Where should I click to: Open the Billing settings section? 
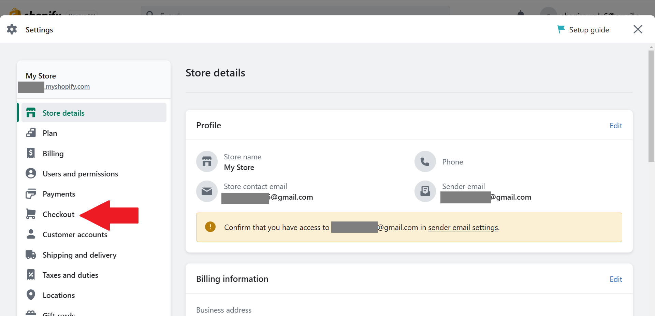point(94,154)
